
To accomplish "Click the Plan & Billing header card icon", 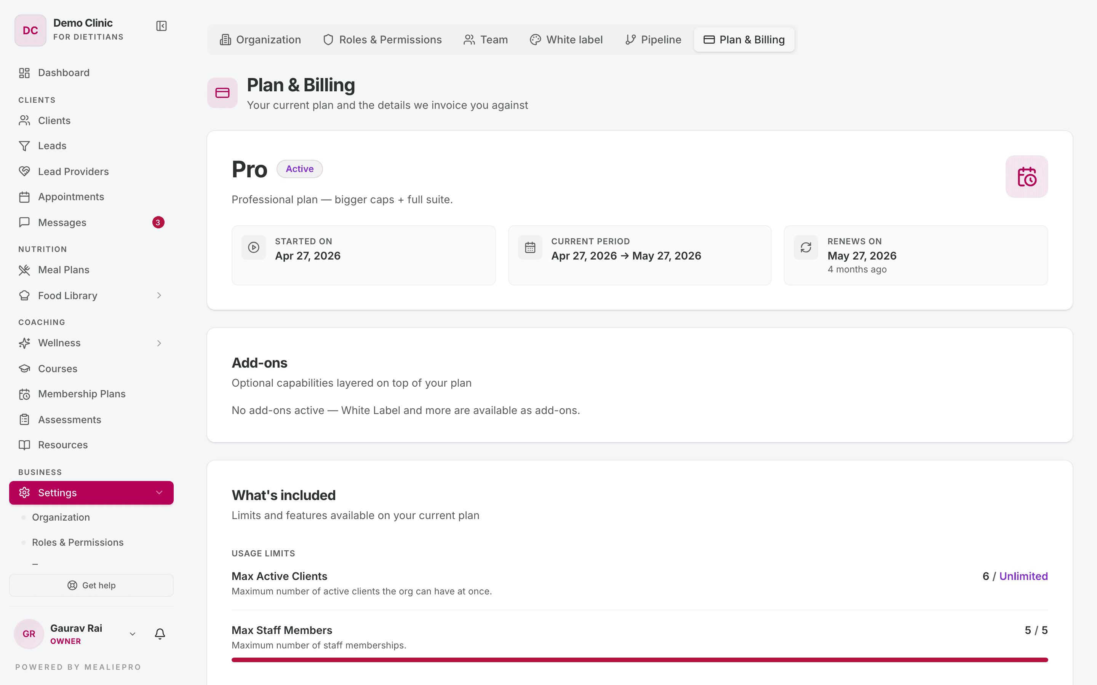I will [x=222, y=93].
